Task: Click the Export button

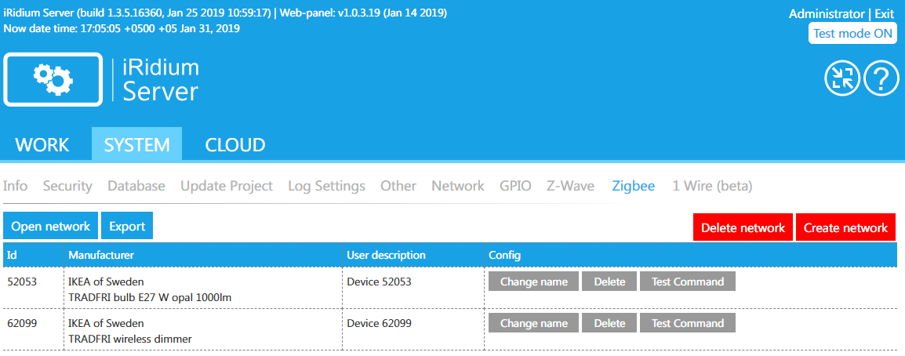Action: point(127,226)
